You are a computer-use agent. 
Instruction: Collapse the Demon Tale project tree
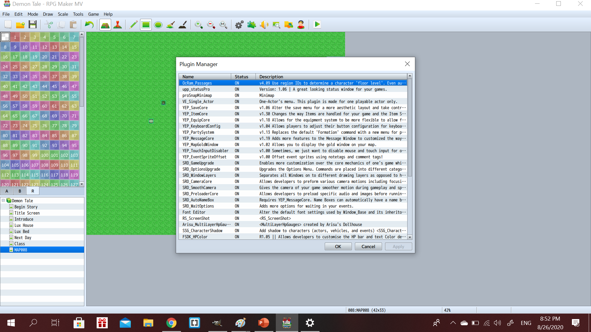click(x=3, y=200)
